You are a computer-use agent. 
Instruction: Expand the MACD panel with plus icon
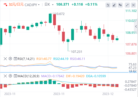tap(16, 76)
